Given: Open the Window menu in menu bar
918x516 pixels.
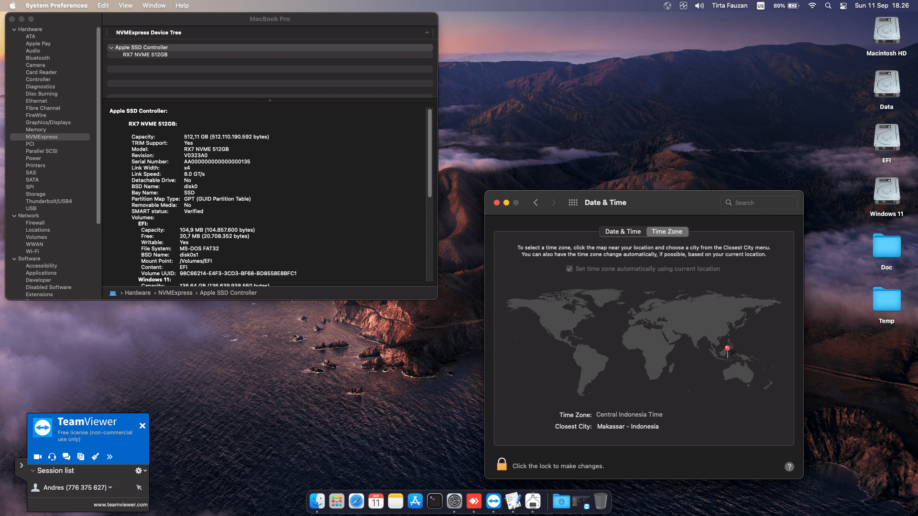Looking at the screenshot, I should click(x=153, y=6).
